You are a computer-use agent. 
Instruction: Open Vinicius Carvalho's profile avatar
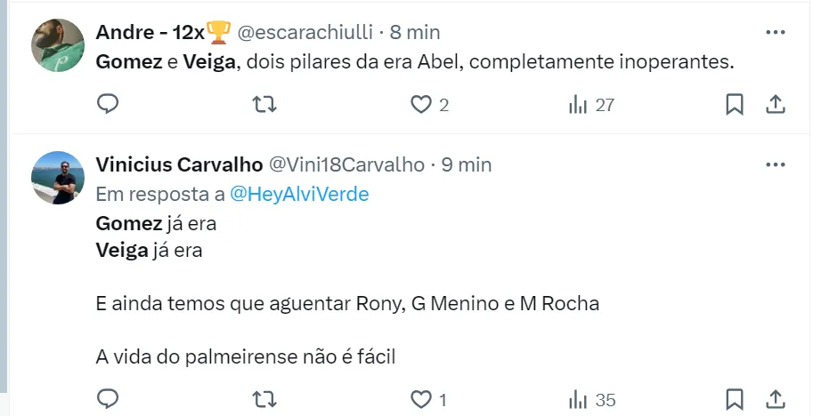(x=58, y=178)
